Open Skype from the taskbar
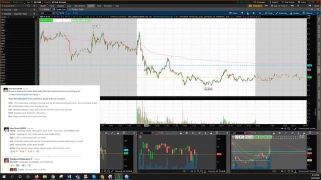This screenshot has width=321, height=180. 94,176
